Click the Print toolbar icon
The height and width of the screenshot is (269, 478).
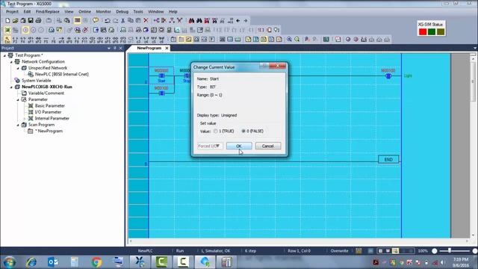click(x=38, y=20)
